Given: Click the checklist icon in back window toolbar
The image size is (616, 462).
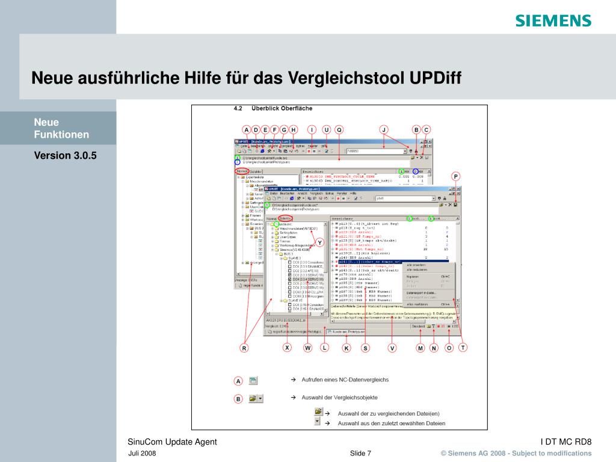Looking at the screenshot, I should [327, 151].
